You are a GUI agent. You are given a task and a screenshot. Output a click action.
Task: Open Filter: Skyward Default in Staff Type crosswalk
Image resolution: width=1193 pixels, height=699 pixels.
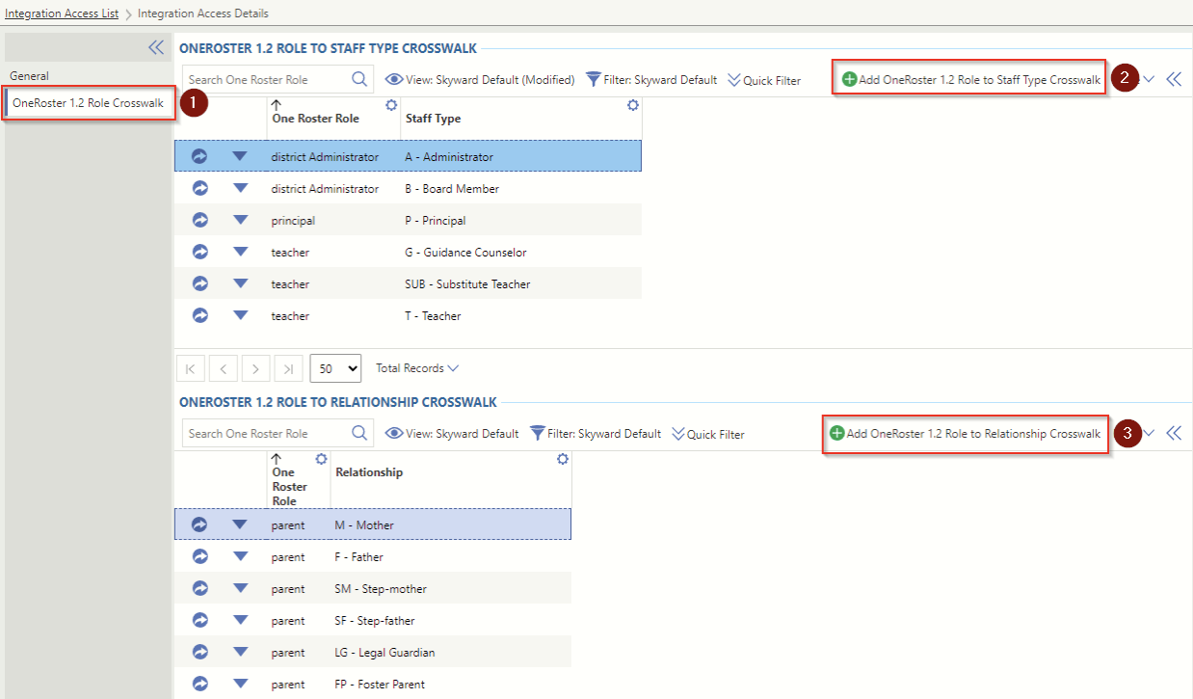pos(651,80)
